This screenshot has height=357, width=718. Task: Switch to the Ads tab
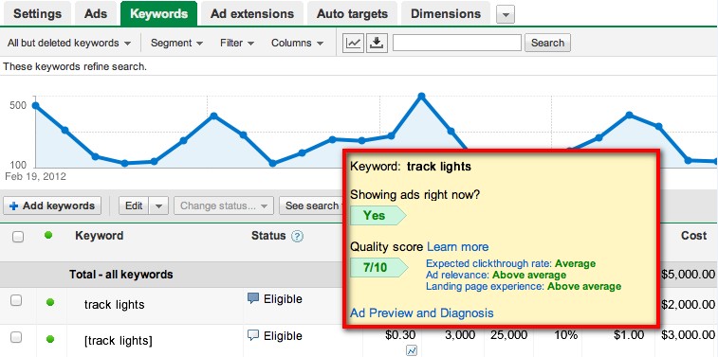[96, 13]
